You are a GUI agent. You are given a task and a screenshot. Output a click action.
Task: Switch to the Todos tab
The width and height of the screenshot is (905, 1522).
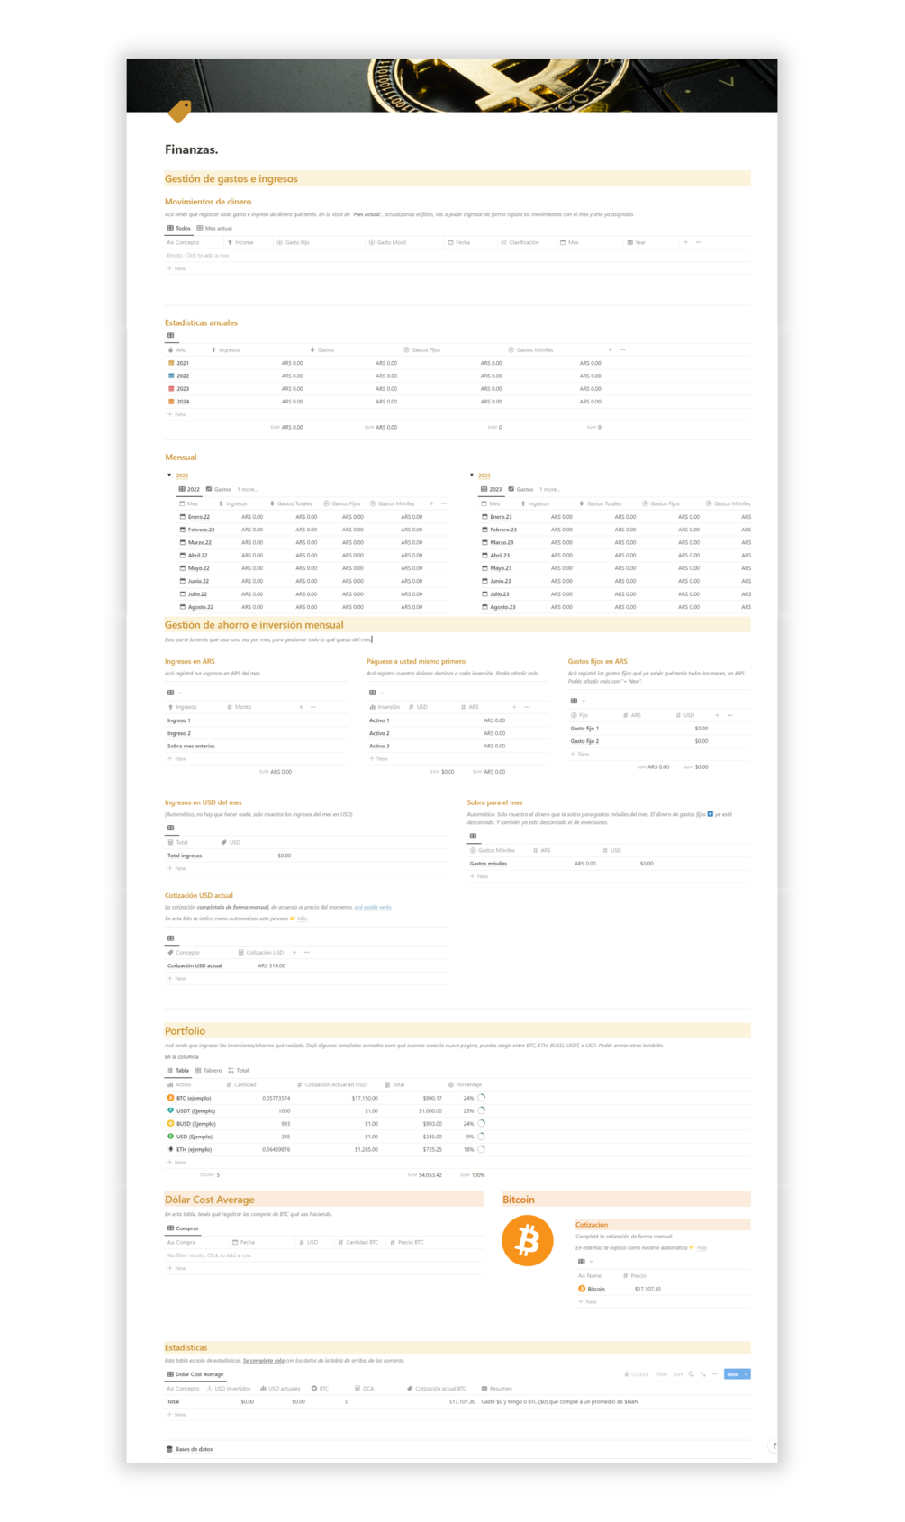click(179, 228)
